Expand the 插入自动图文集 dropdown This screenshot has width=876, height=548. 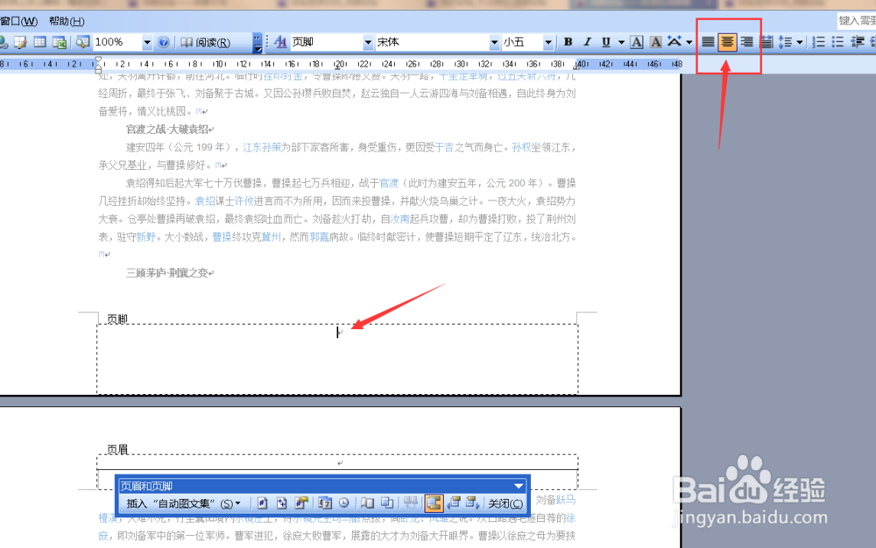tap(236, 502)
